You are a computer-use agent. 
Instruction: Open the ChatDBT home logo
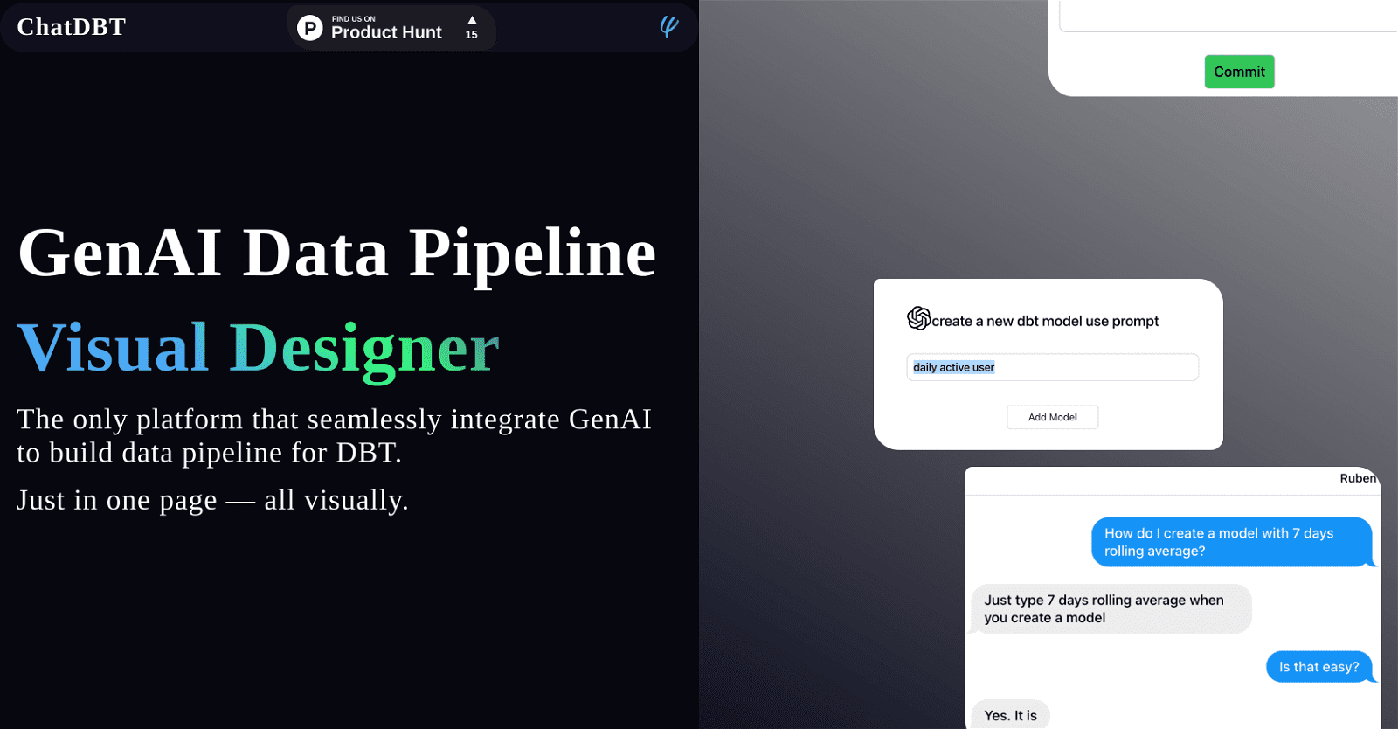click(72, 27)
